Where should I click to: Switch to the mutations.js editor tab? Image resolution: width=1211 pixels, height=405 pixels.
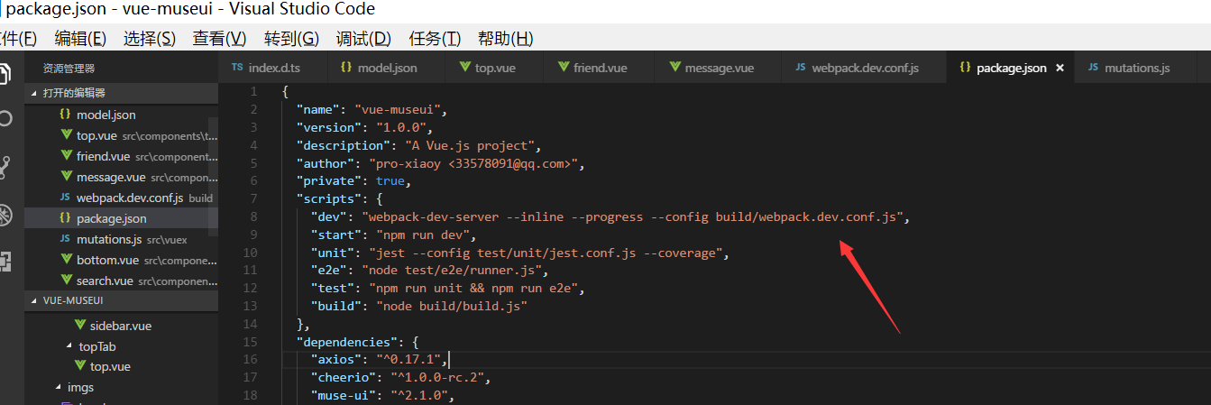pyautogui.click(x=1137, y=68)
